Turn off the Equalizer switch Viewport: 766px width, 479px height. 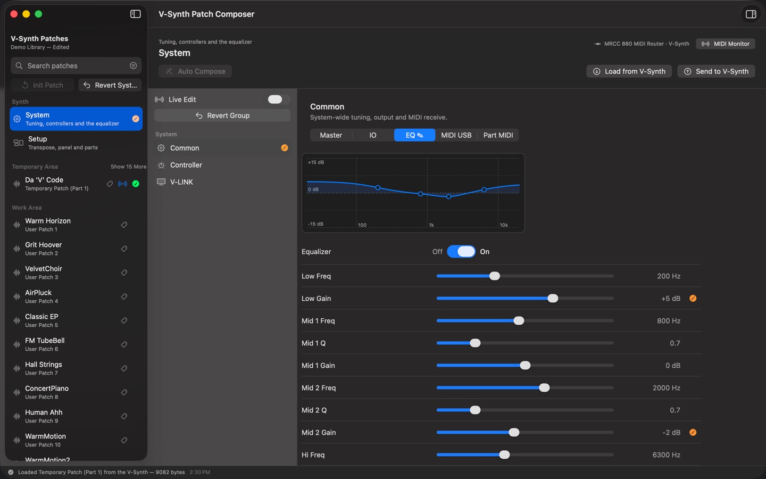(461, 252)
